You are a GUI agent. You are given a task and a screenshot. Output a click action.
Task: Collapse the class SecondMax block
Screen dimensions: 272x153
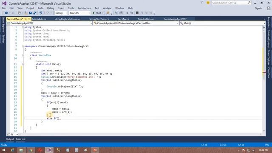coord(23,55)
